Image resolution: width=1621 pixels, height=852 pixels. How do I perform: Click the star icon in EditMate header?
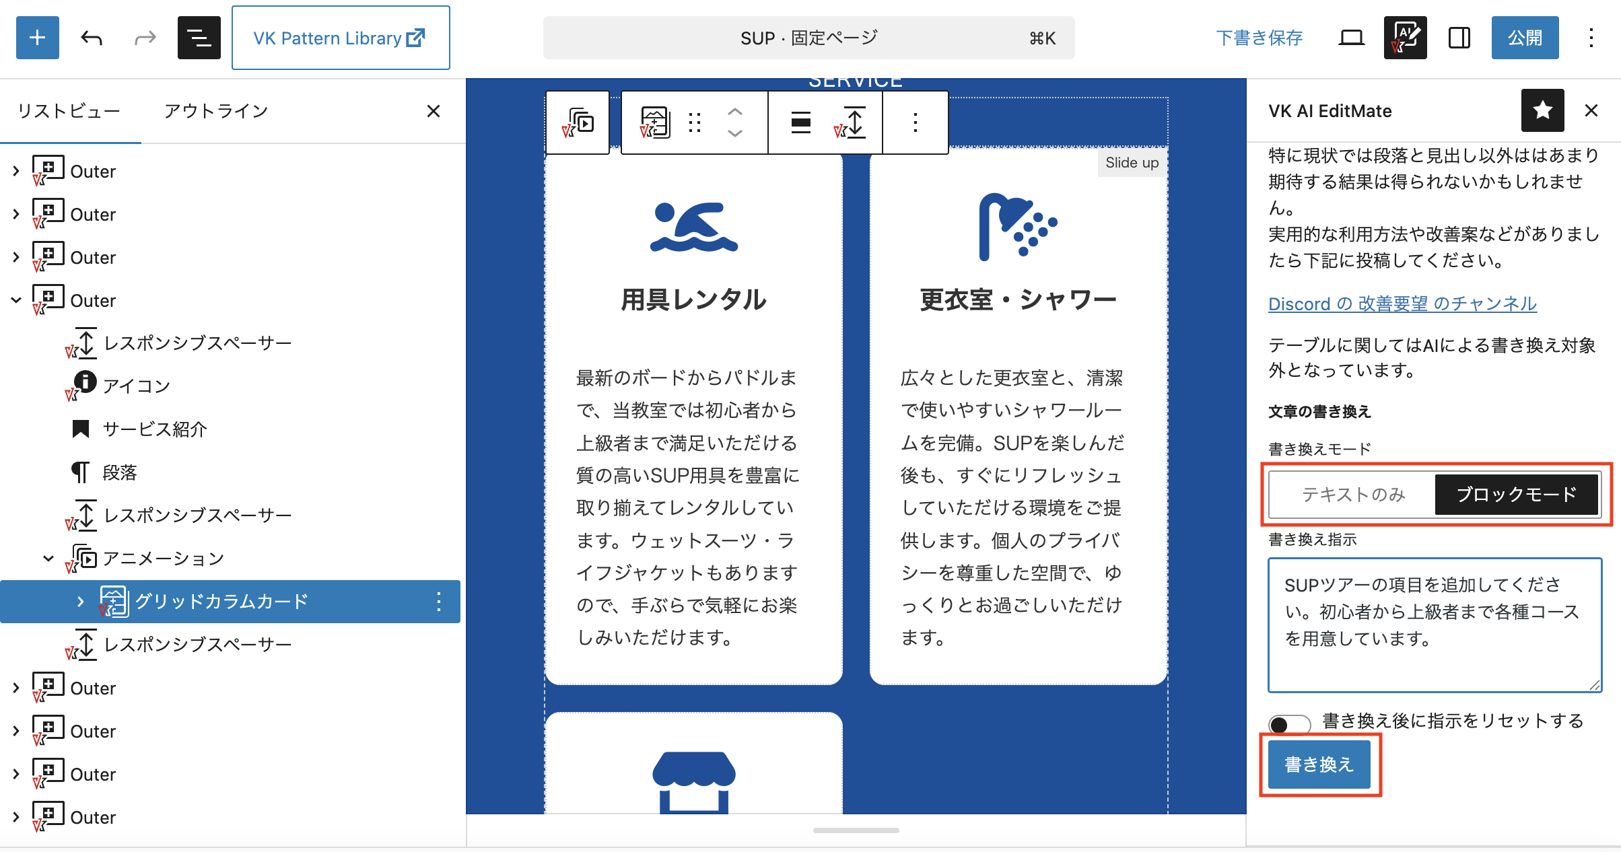[x=1542, y=110]
